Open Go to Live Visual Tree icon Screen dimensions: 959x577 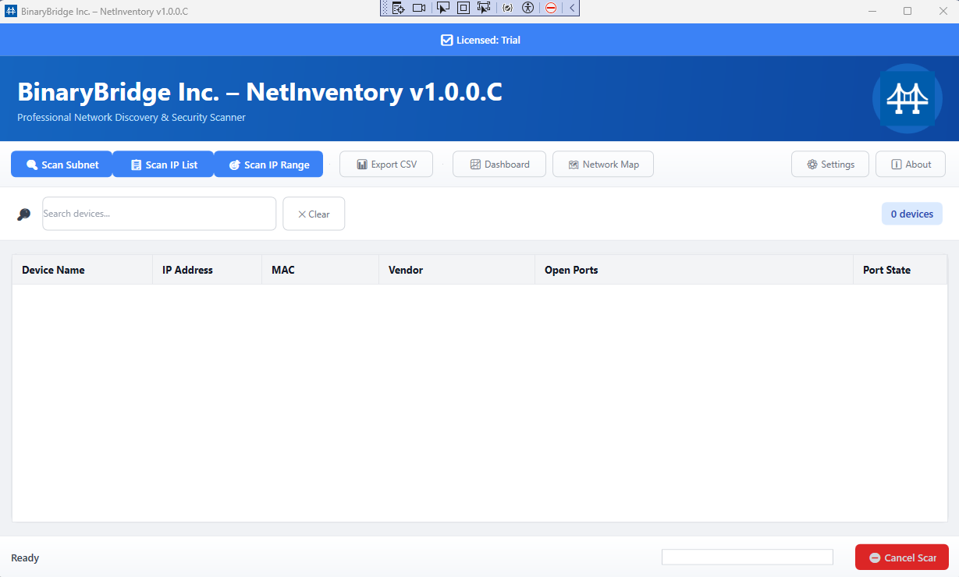[398, 8]
